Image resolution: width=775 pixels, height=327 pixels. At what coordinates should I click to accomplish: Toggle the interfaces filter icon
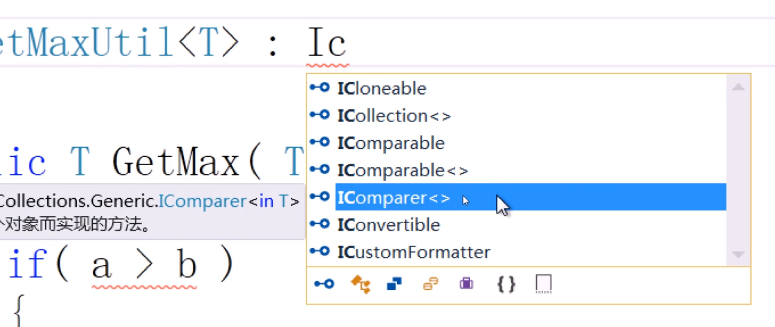tap(323, 284)
